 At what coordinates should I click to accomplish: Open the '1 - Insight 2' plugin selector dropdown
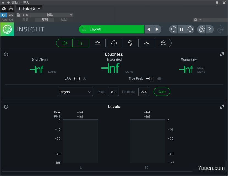[x=29, y=9]
